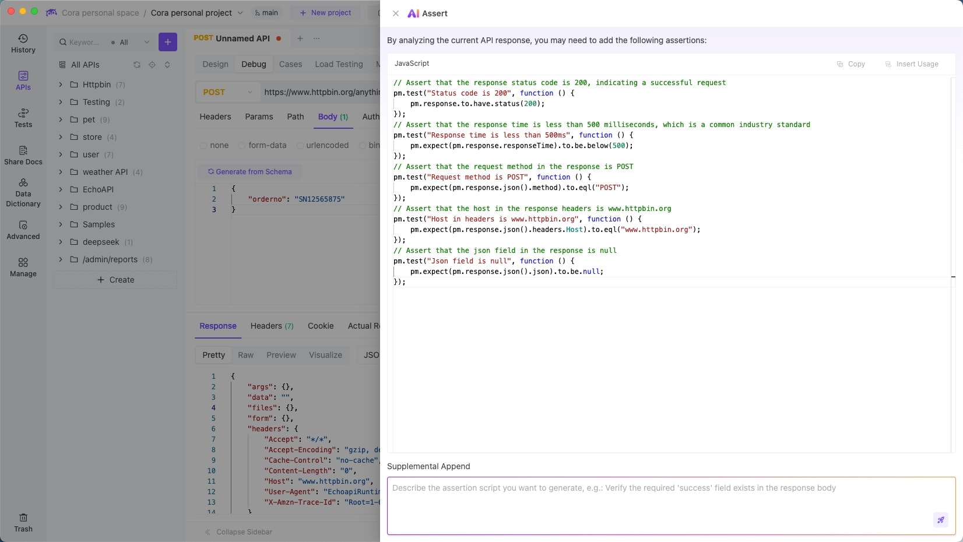Click the send rocket icon in Supplemental Append
Image resolution: width=963 pixels, height=542 pixels.
click(x=941, y=520)
